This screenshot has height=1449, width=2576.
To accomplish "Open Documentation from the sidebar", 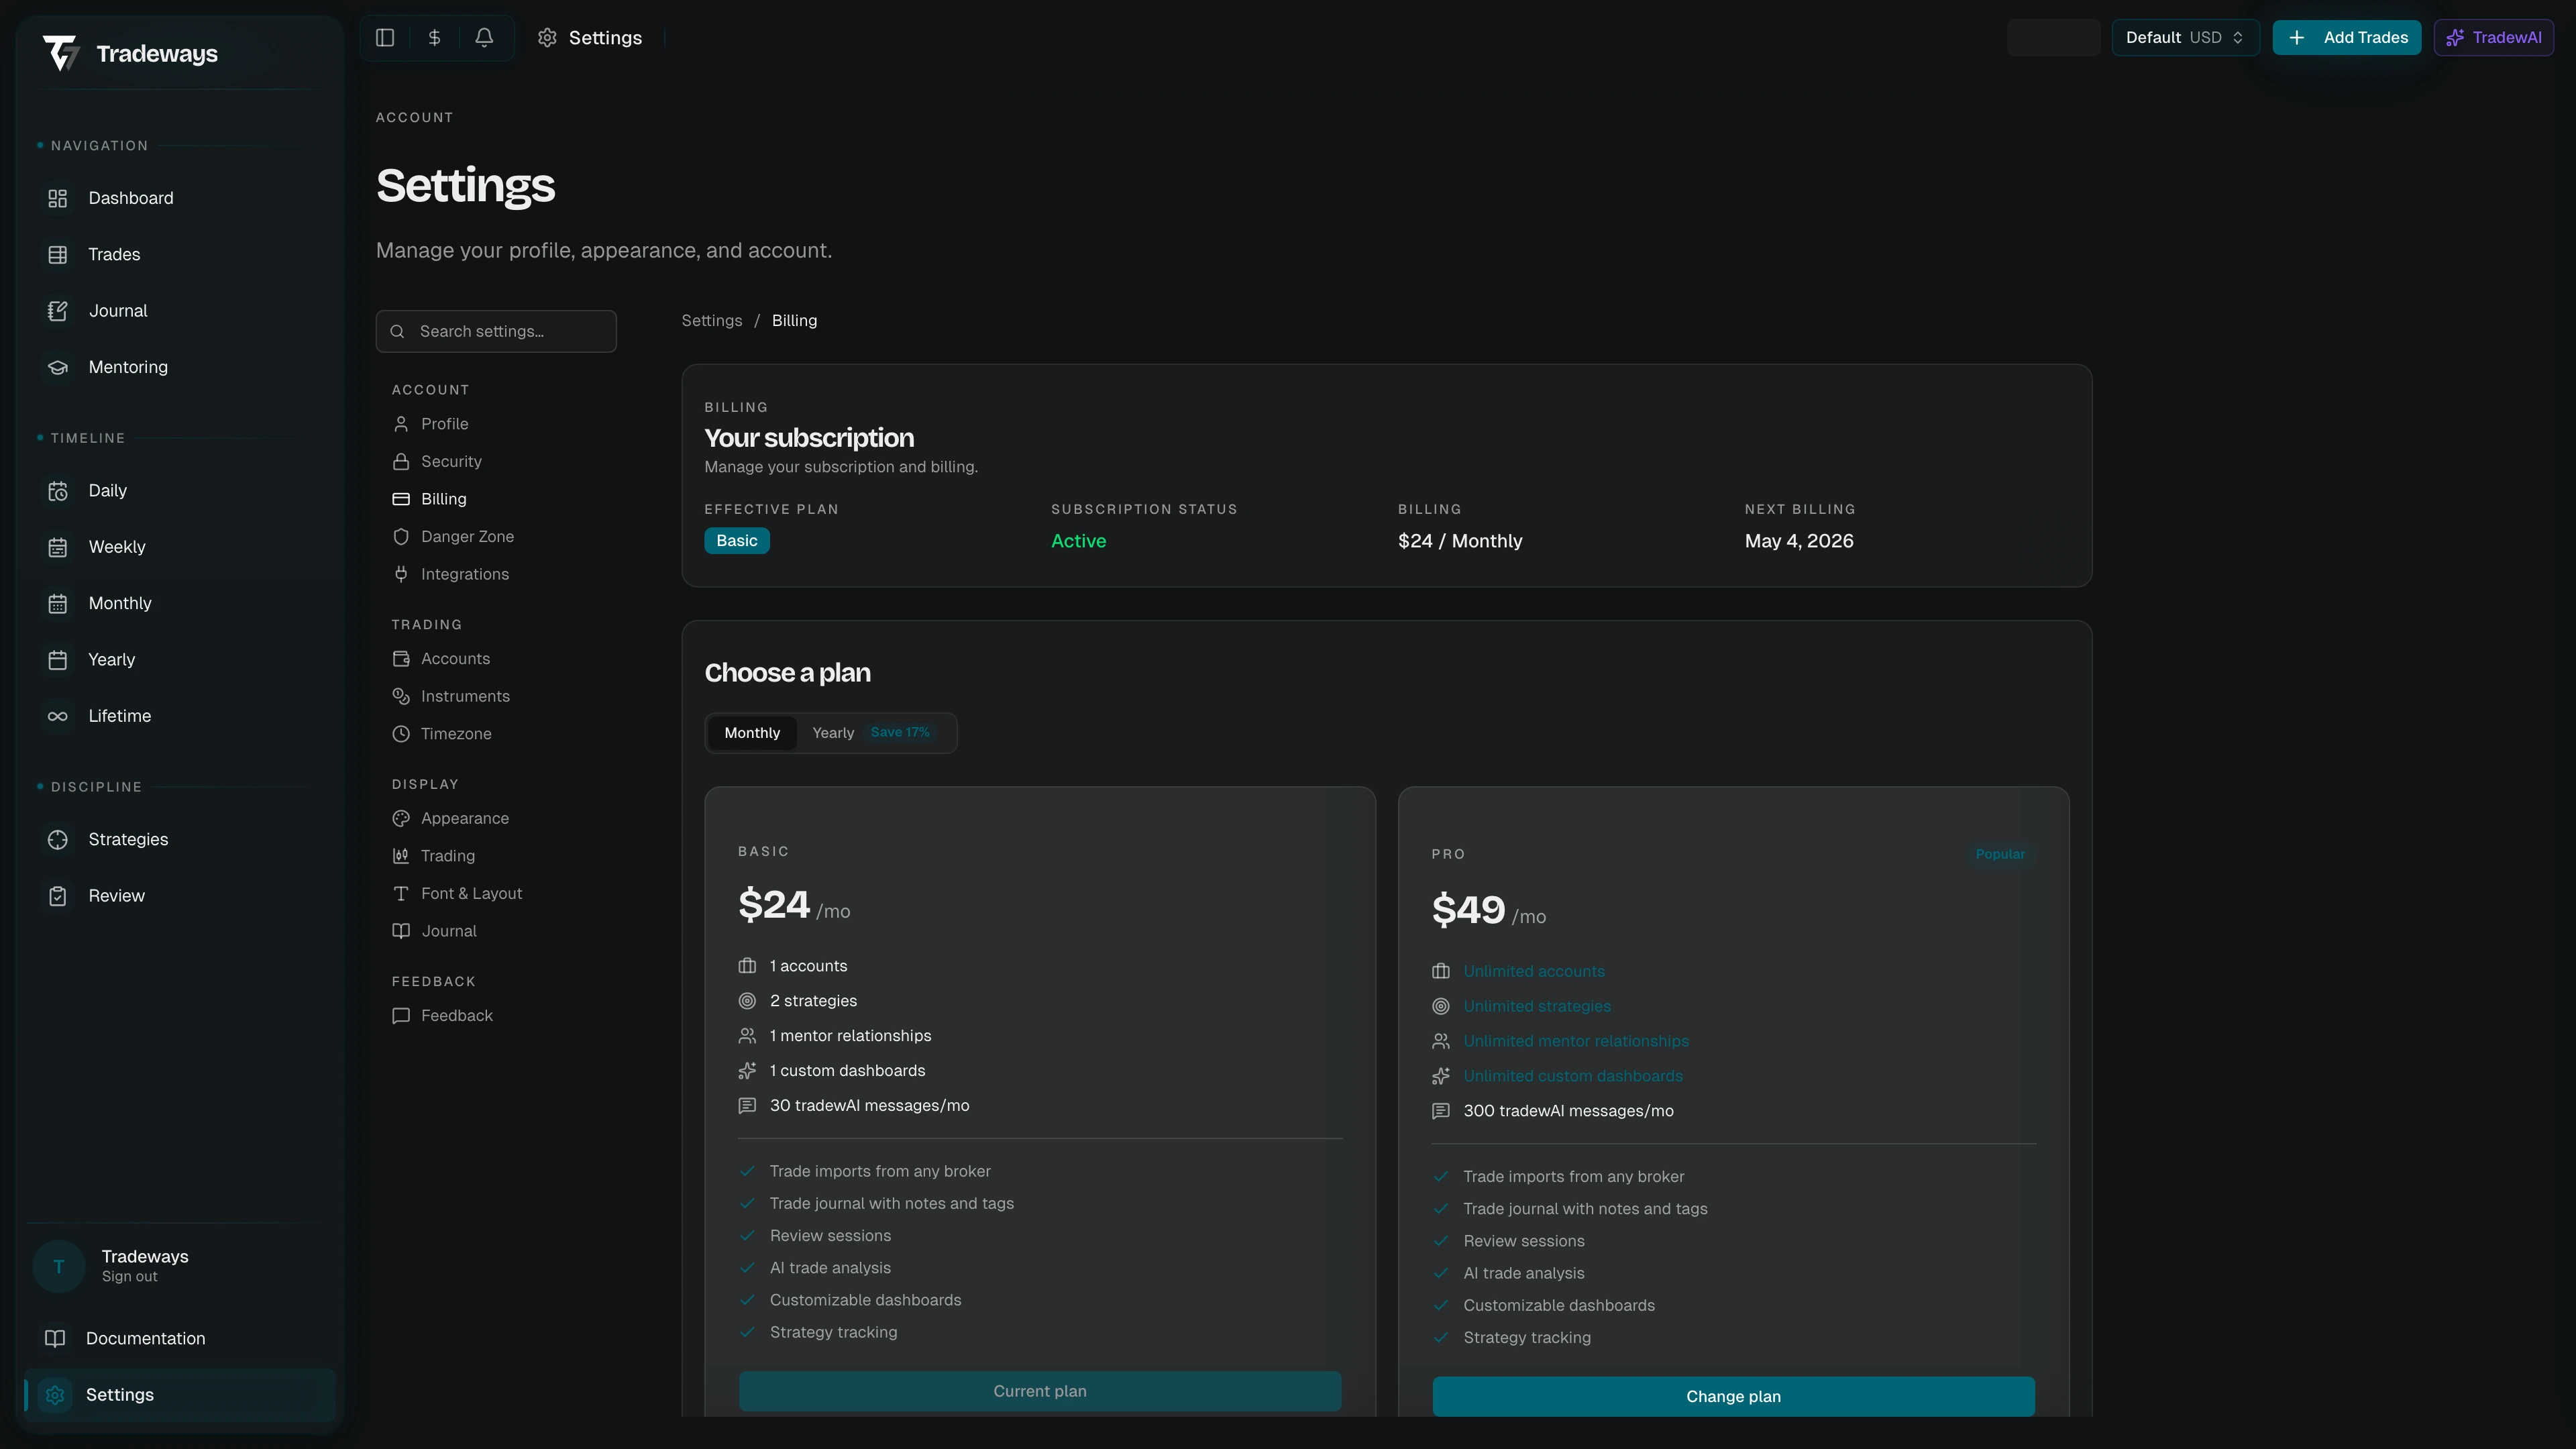I will 144,1338.
